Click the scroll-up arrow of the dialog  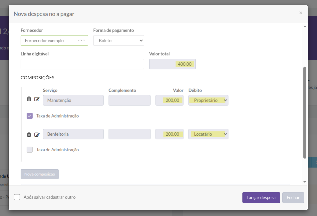[305, 27]
